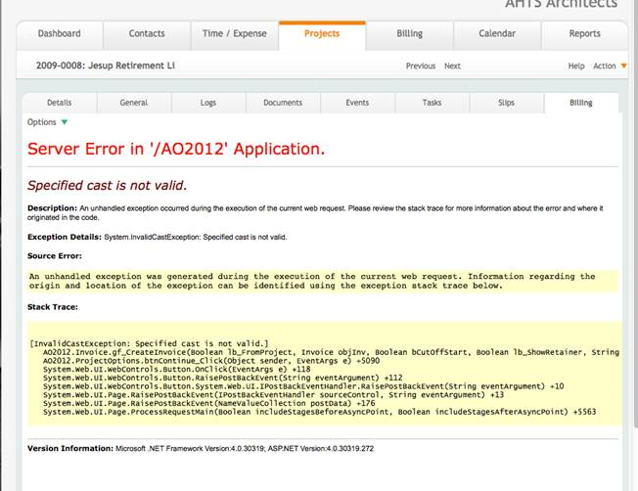Open the top-level Billing tab beside Projects
Viewport: 638px width, 491px height.
pyautogui.click(x=409, y=34)
